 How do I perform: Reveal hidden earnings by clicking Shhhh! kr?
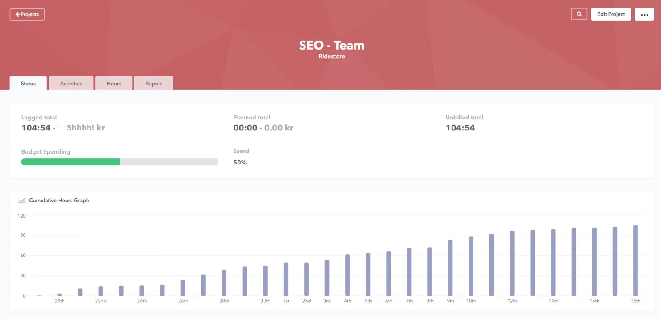point(85,127)
